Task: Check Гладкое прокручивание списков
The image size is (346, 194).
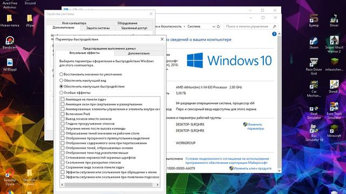Action: click(63, 123)
